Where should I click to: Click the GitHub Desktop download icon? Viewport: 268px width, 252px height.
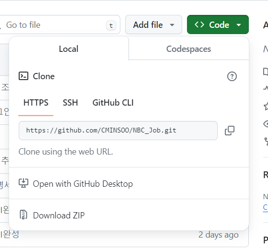(x=23, y=183)
